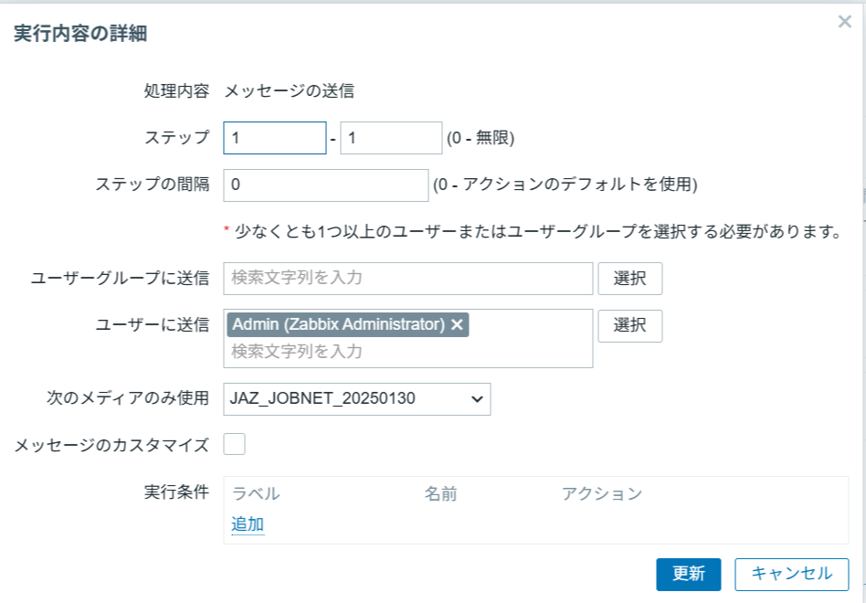Image resolution: width=866 pixels, height=603 pixels.
Task: Click the search field under the Admin tag
Action: point(407,351)
